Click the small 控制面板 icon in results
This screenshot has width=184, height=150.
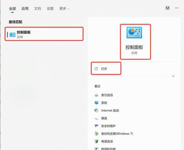pos(13,35)
